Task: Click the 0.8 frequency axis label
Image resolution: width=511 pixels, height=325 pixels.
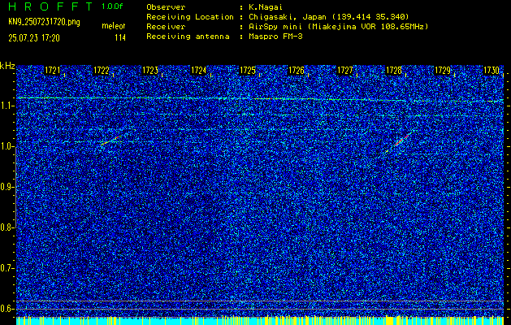Action: [x=6, y=227]
